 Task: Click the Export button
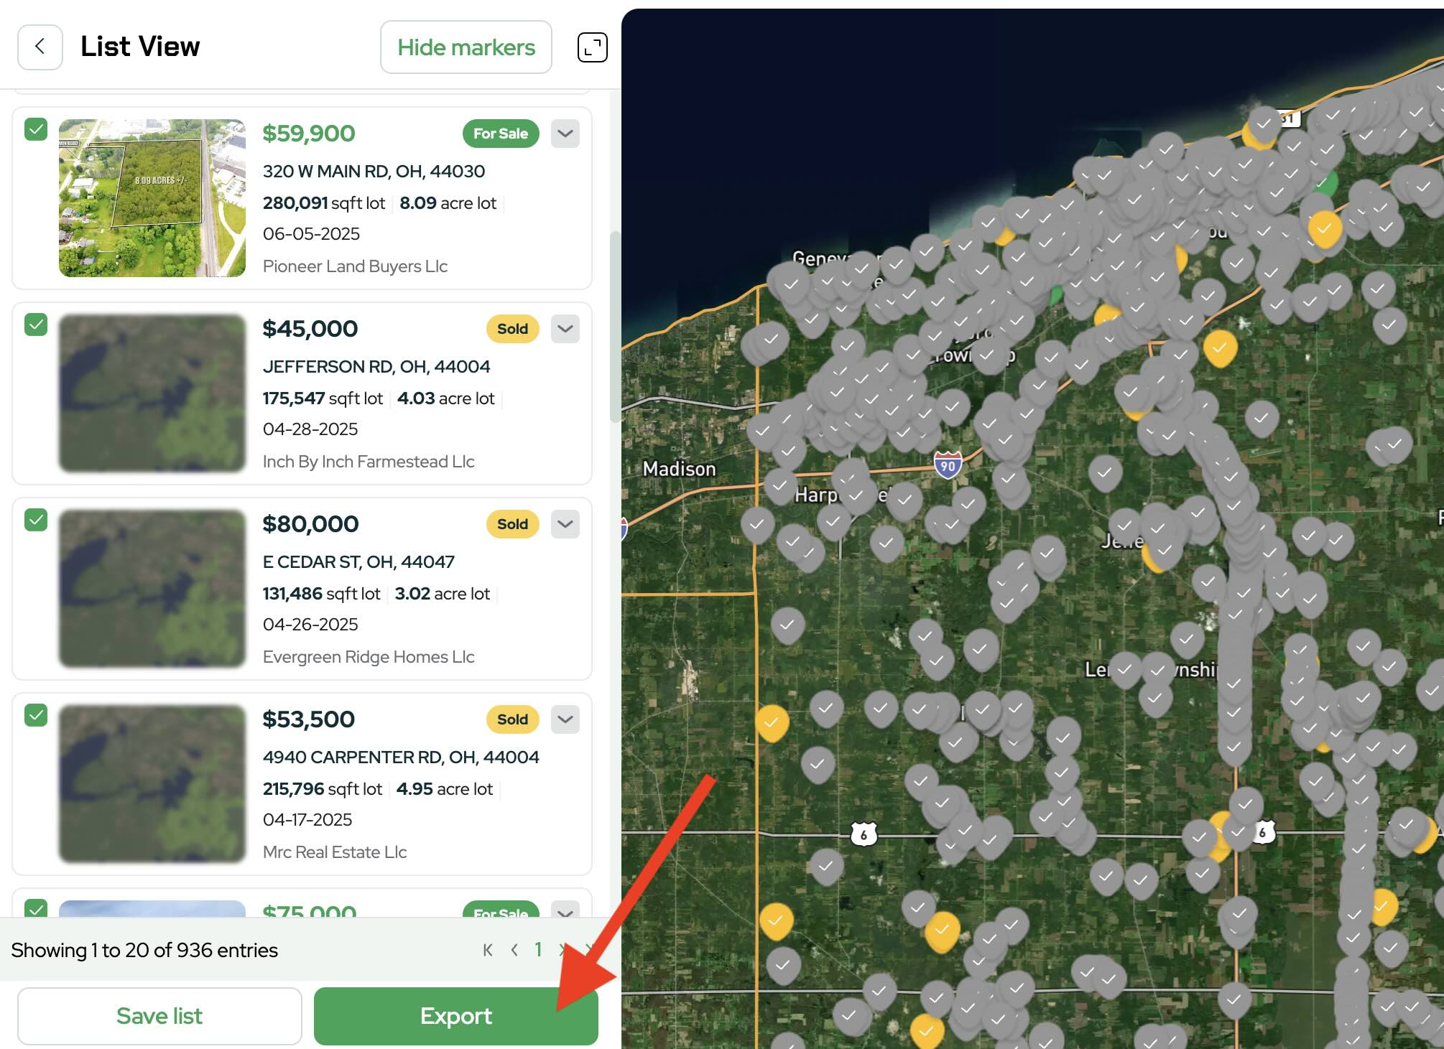pyautogui.click(x=455, y=1016)
